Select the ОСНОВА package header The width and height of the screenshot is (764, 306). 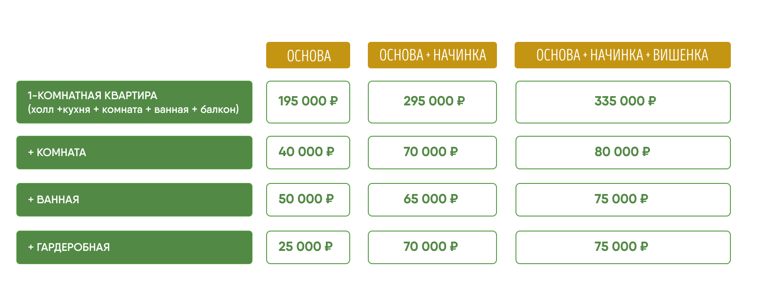pyautogui.click(x=308, y=55)
